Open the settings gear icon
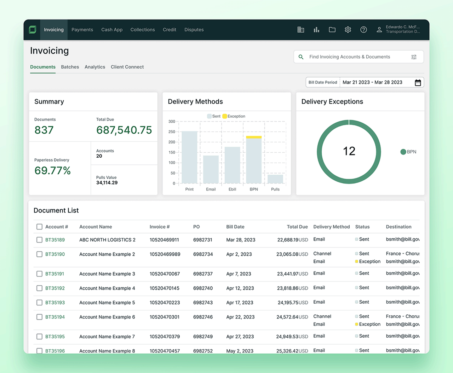The height and width of the screenshot is (373, 453). tap(348, 30)
